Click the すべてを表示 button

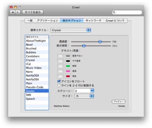coord(33,12)
